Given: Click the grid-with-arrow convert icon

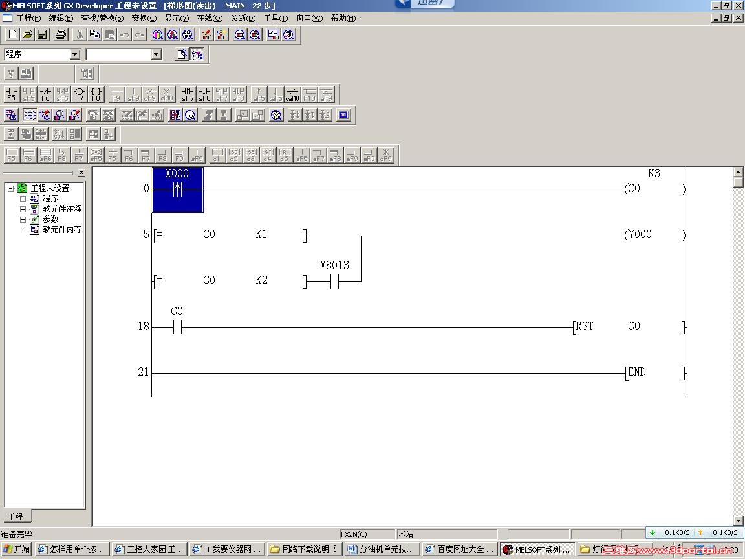Looking at the screenshot, I should [x=175, y=115].
